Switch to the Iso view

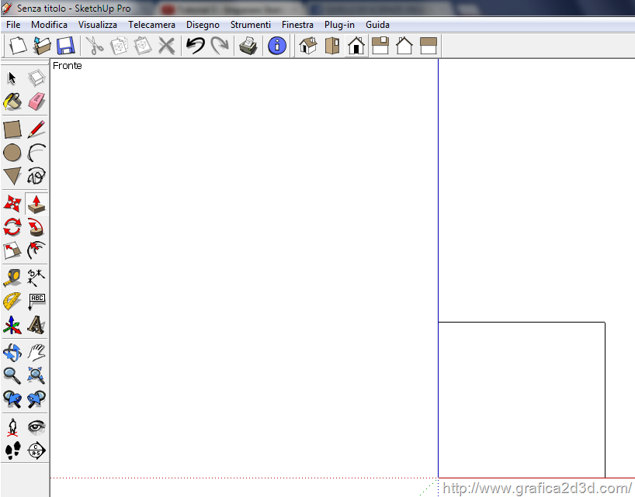tap(308, 46)
